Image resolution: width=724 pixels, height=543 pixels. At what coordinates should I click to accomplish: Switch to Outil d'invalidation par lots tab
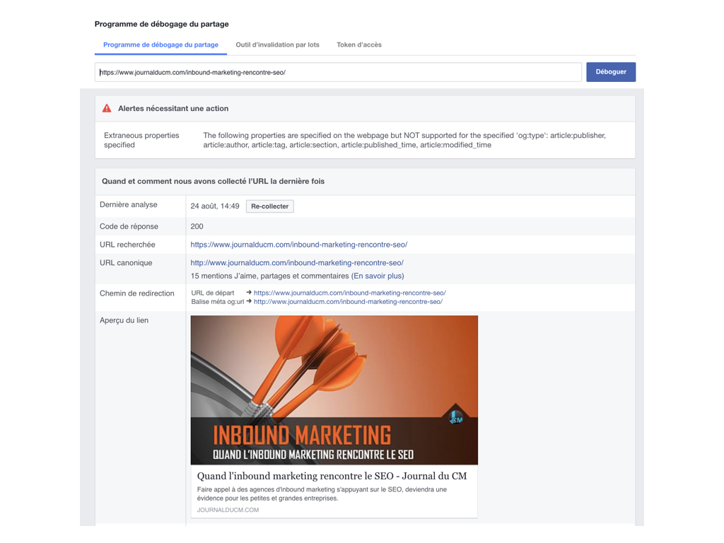coord(277,45)
